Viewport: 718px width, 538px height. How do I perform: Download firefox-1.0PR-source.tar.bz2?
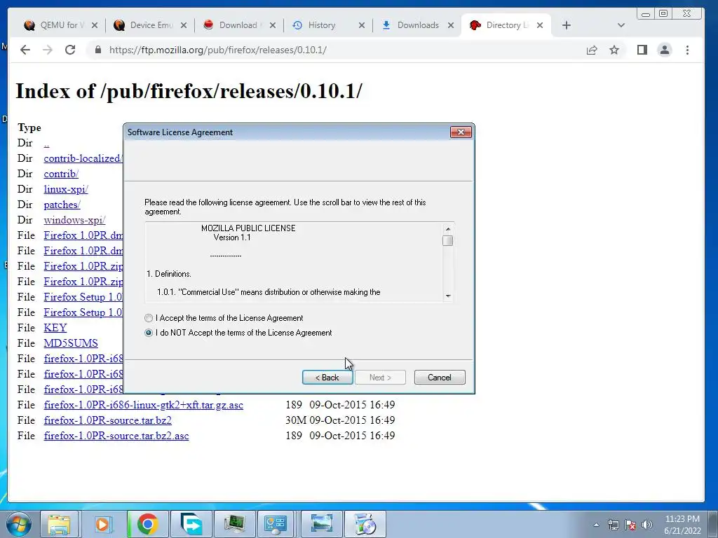107,420
